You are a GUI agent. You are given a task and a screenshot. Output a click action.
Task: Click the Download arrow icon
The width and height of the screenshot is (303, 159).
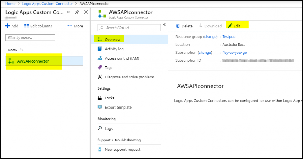coord(201,26)
